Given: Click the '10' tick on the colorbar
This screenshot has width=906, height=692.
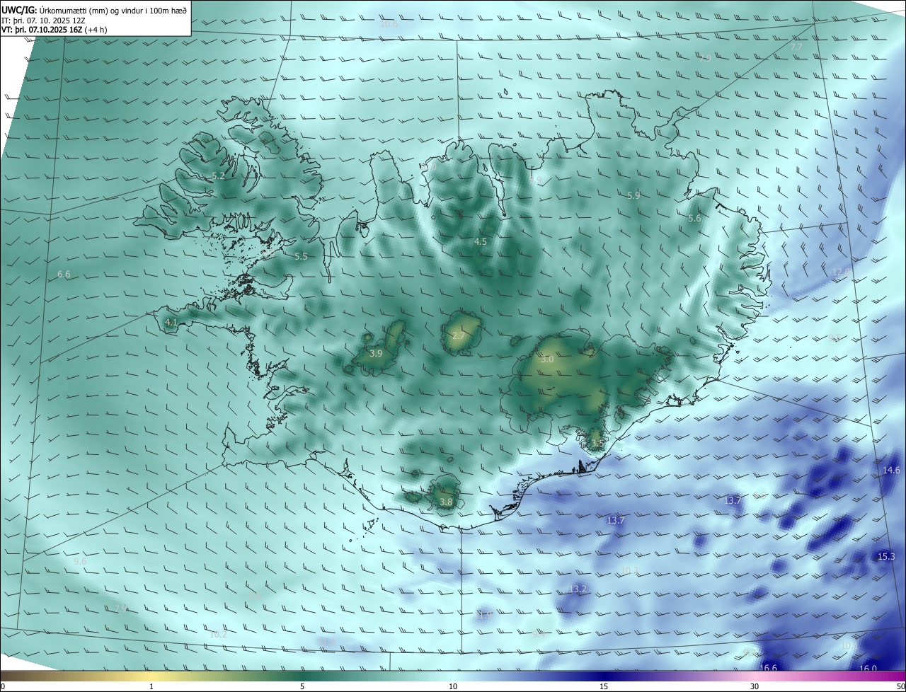Looking at the screenshot, I should click(x=453, y=686).
